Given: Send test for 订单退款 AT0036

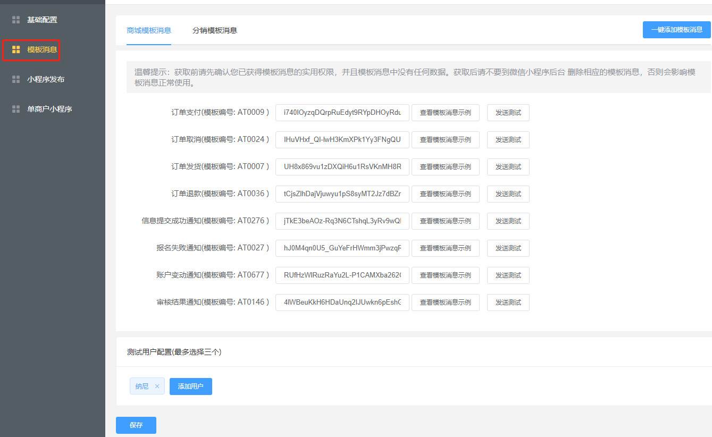Looking at the screenshot, I should [508, 194].
